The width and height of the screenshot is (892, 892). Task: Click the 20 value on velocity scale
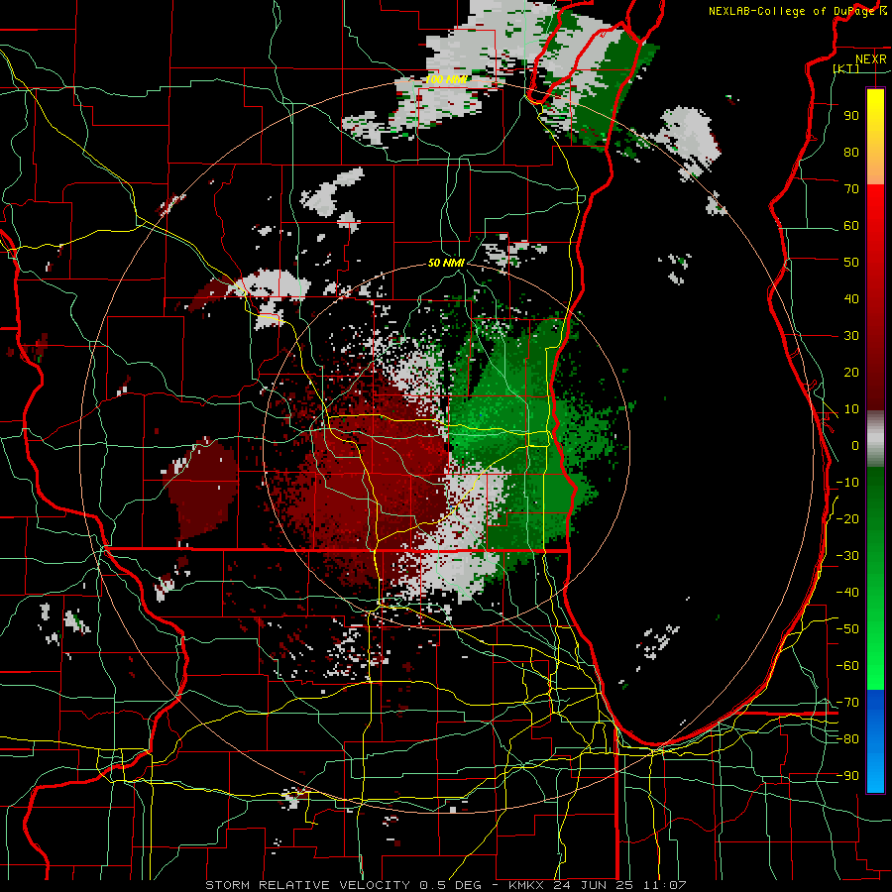(x=851, y=372)
